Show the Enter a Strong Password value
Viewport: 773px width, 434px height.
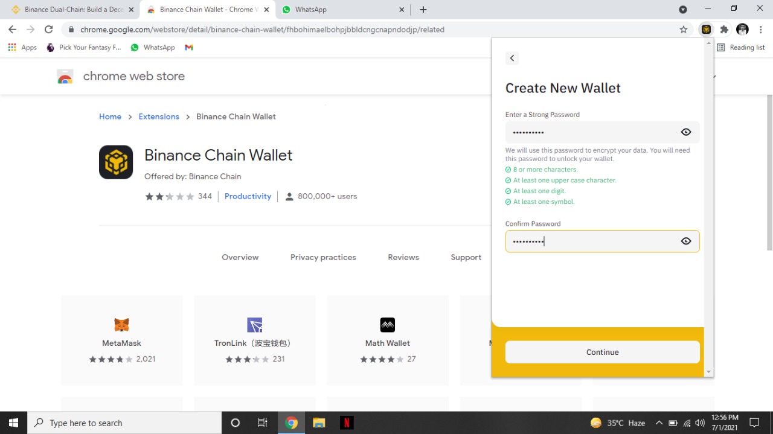(686, 132)
